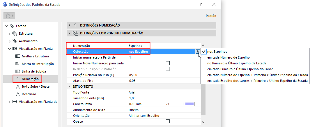Toggle Iniciar Nova Numeração para cada checkbox
Screen dimensions: 310x127
click(168, 63)
